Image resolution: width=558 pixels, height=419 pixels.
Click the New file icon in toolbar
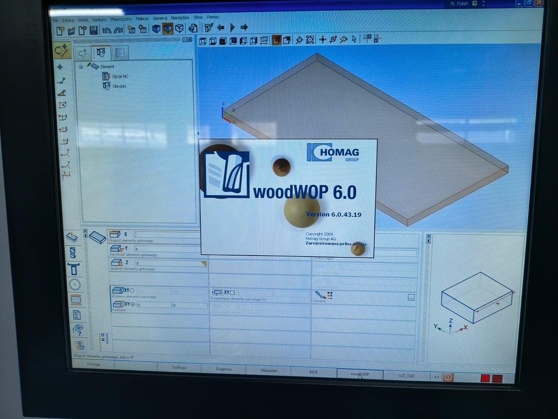pyautogui.click(x=60, y=30)
